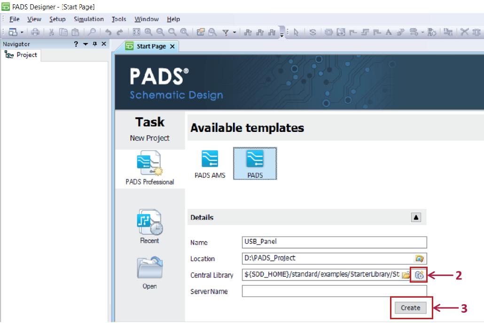
Task: Click the Open project folder task
Action: 150,273
